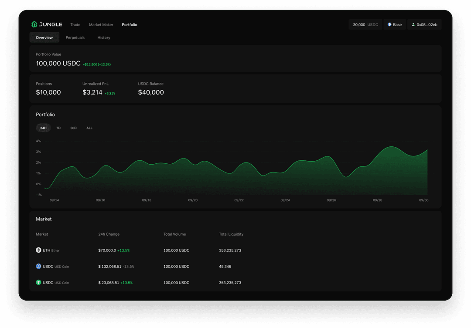Screen dimensions: 471x328
Task: Select the Overview tab
Action: coord(44,38)
